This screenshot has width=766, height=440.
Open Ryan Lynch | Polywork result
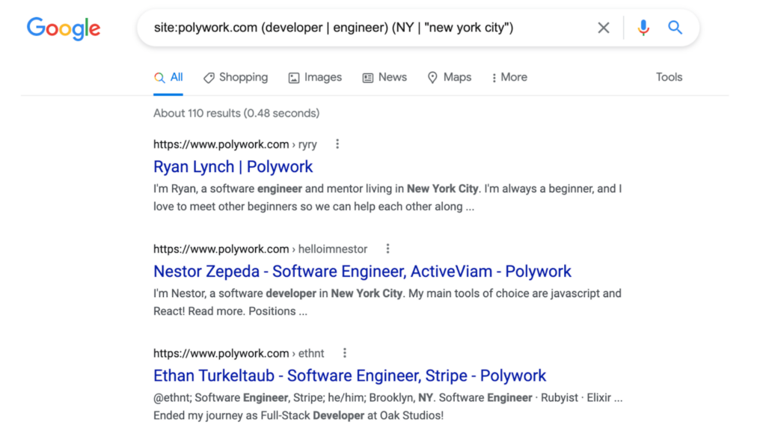[233, 167]
